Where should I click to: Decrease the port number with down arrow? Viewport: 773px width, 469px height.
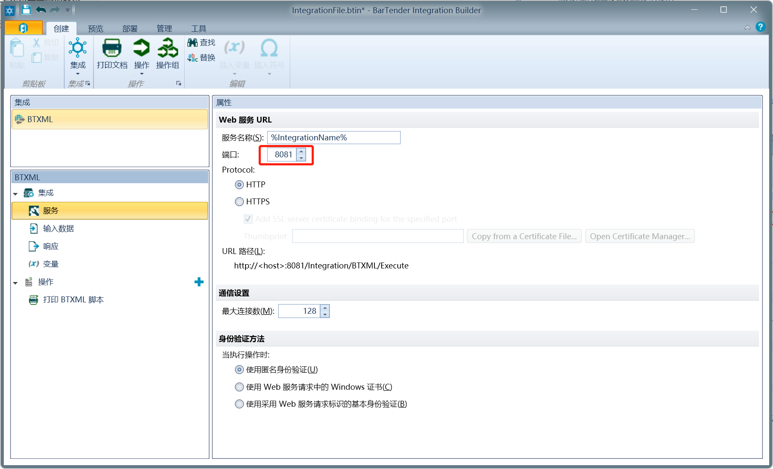click(x=301, y=158)
